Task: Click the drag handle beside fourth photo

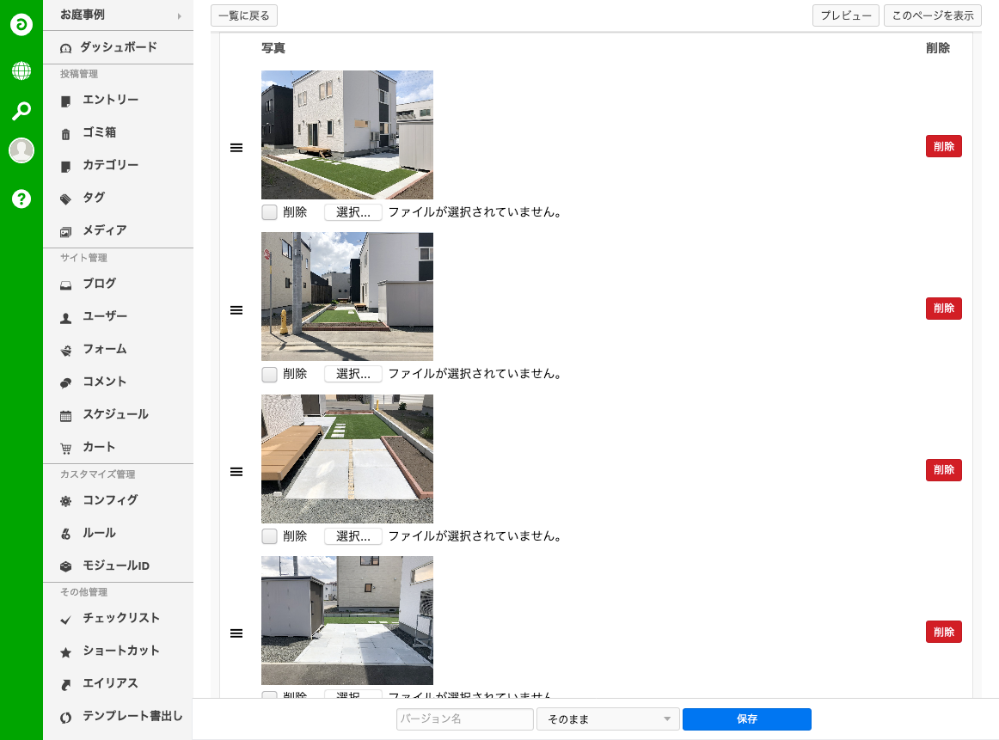Action: (x=236, y=633)
